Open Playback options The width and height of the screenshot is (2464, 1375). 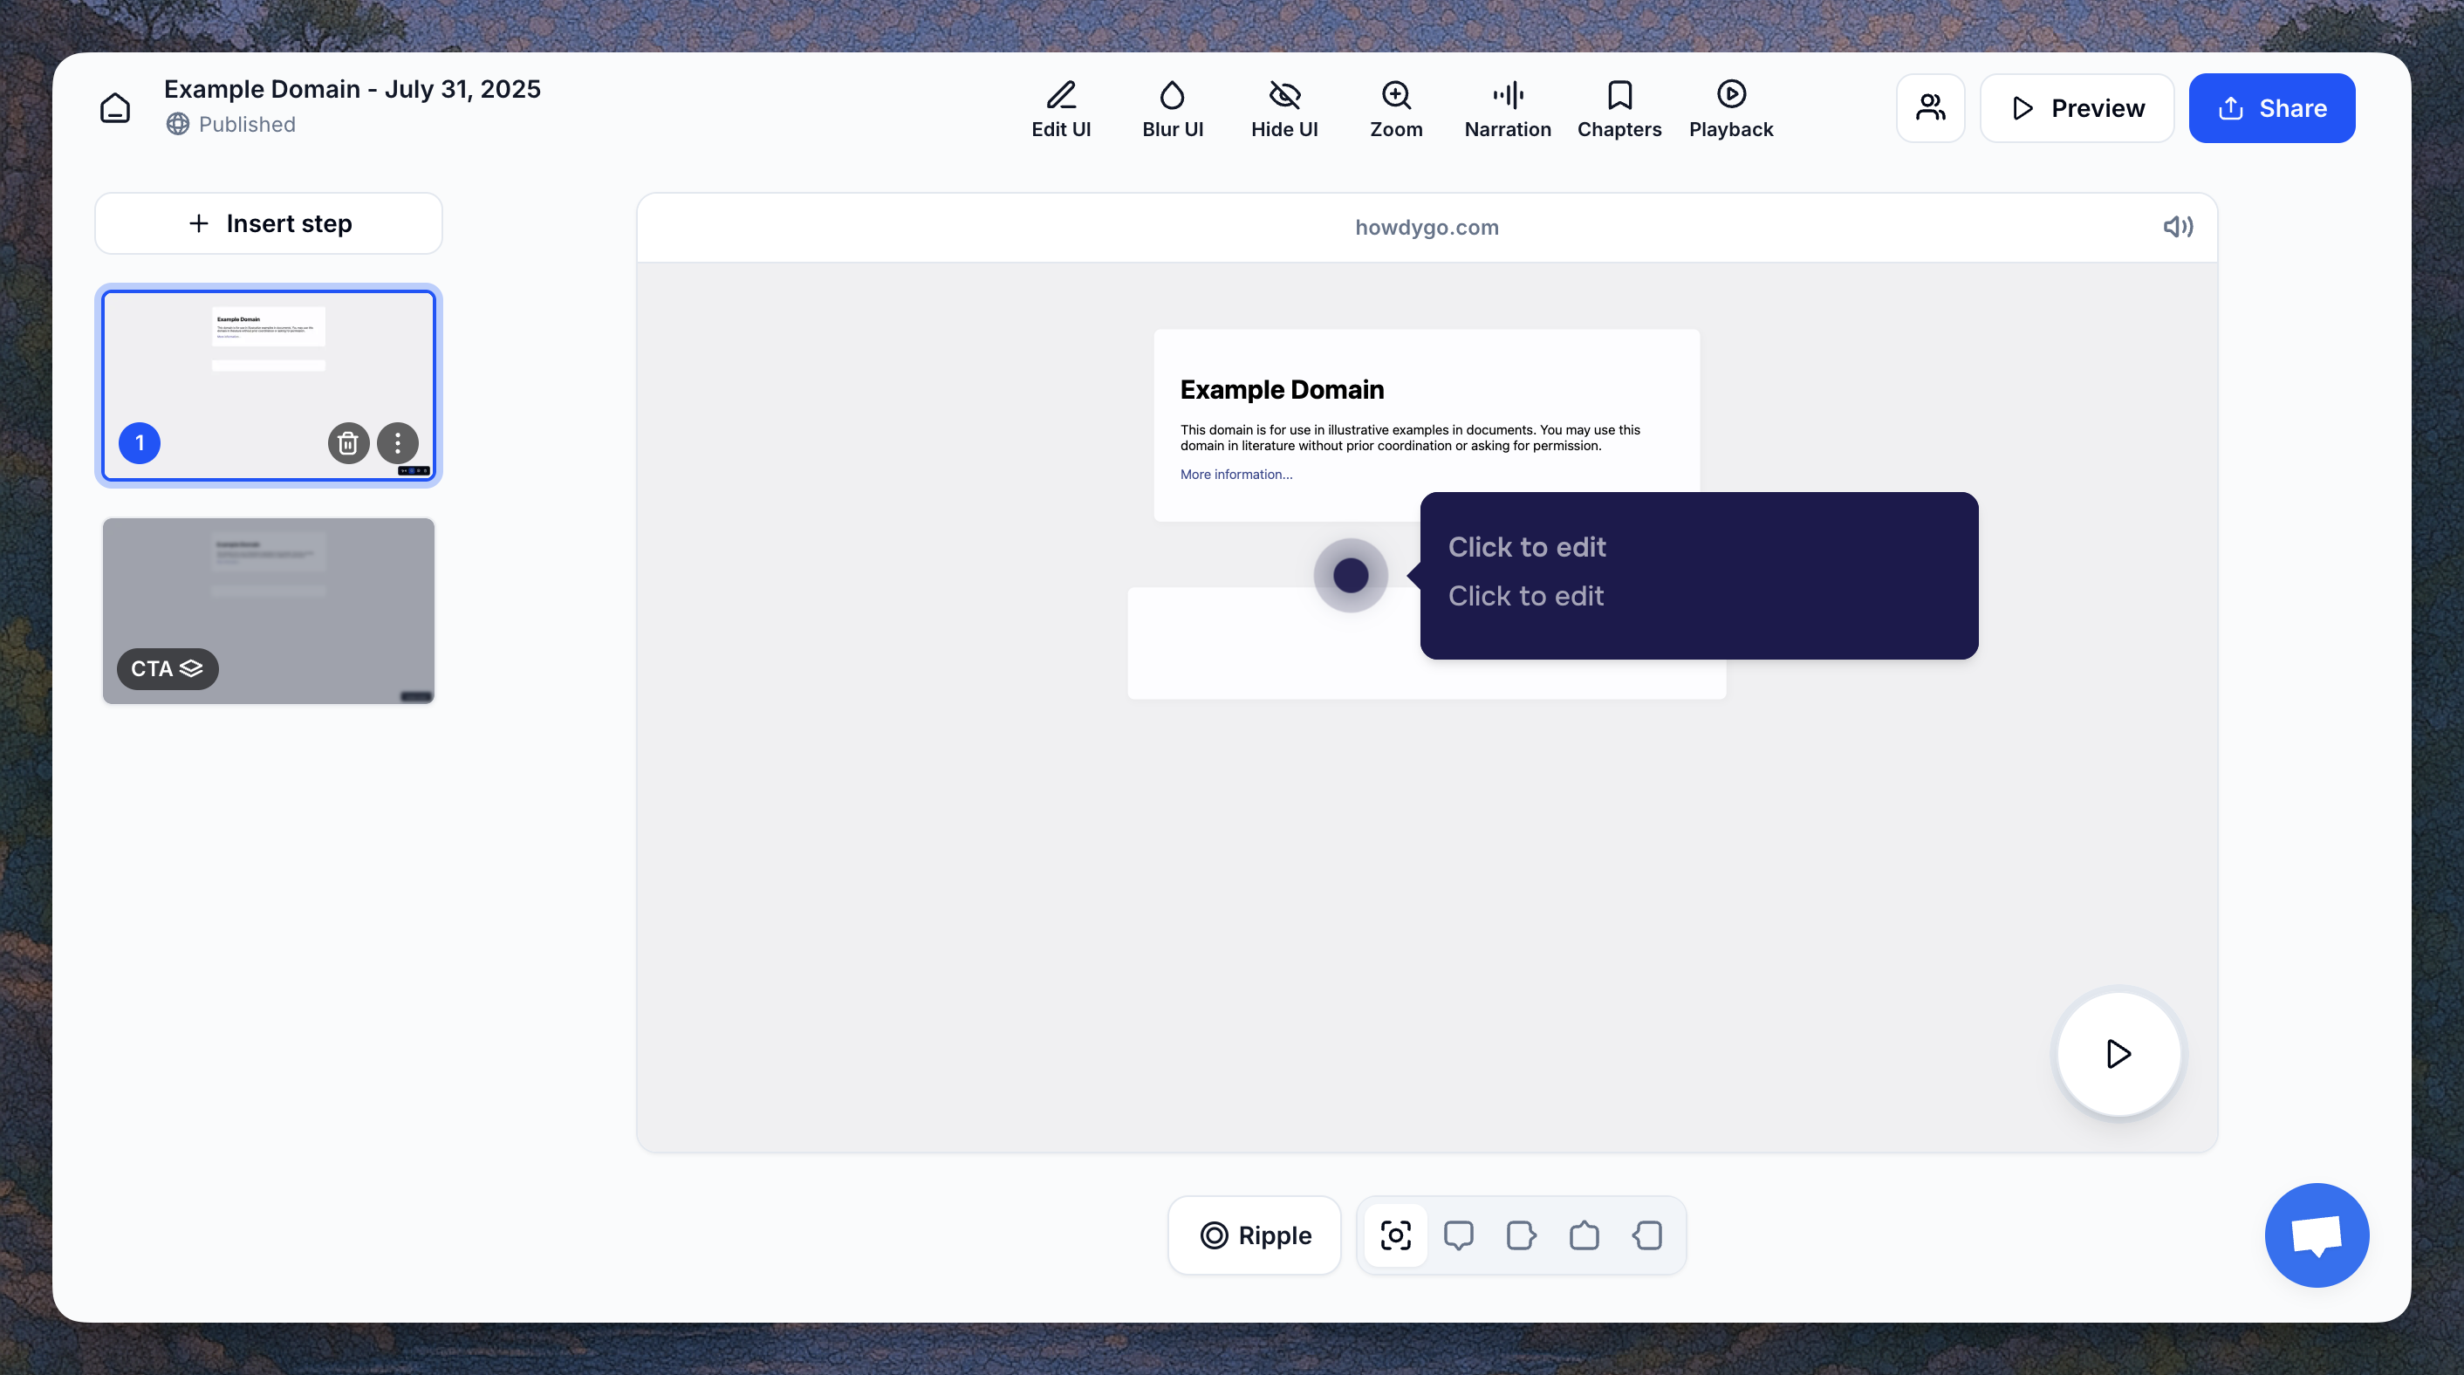(1730, 108)
